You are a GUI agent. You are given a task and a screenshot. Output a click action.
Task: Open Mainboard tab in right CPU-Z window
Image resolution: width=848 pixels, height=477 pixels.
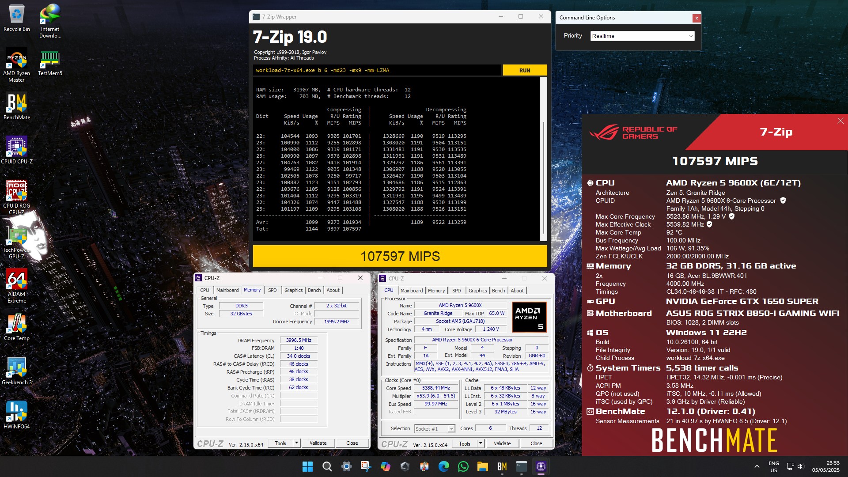pos(412,291)
